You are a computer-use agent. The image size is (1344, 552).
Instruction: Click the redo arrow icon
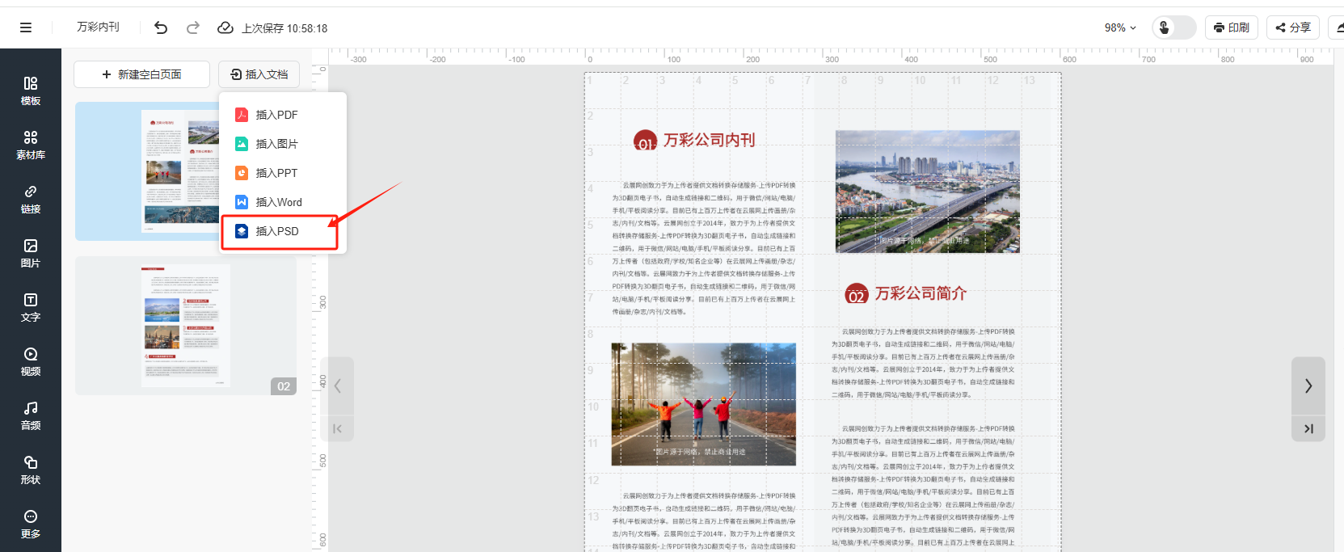tap(192, 27)
